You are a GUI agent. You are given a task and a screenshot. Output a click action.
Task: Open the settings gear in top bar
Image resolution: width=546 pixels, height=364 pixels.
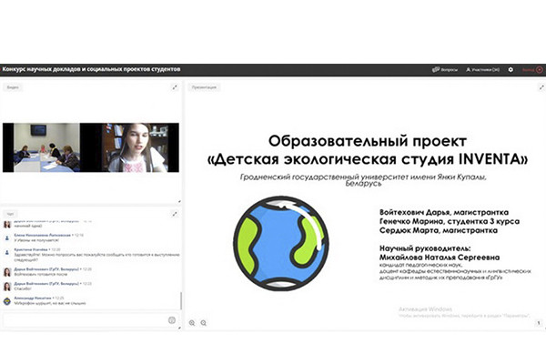click(x=511, y=69)
